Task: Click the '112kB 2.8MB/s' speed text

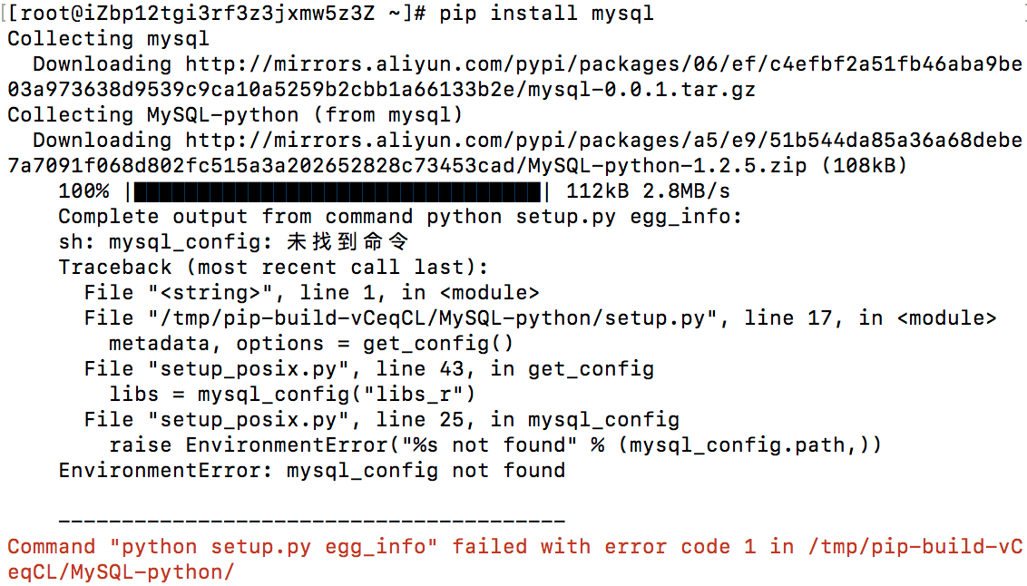Action: pos(648,191)
